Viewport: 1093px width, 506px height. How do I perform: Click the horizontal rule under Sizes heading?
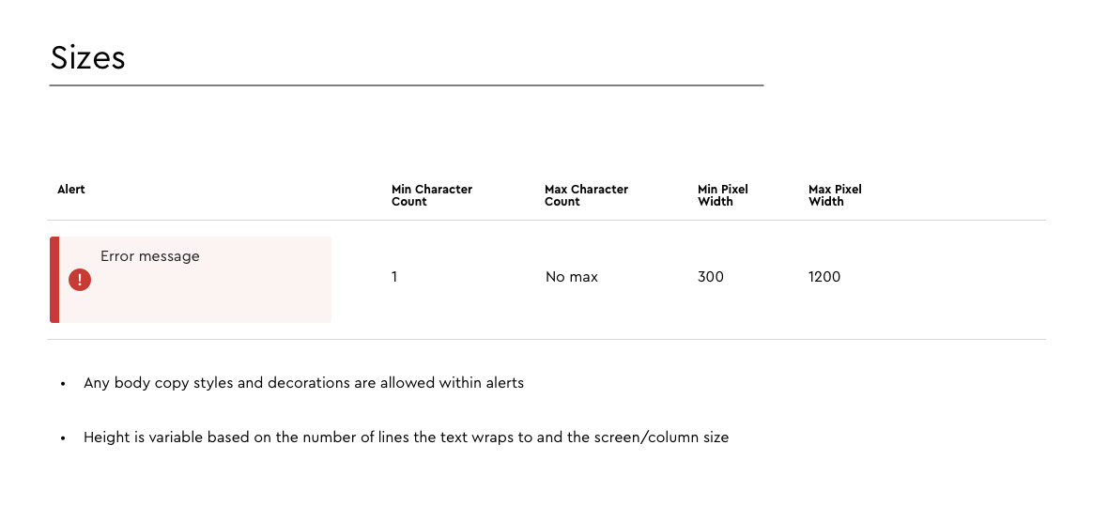407,85
